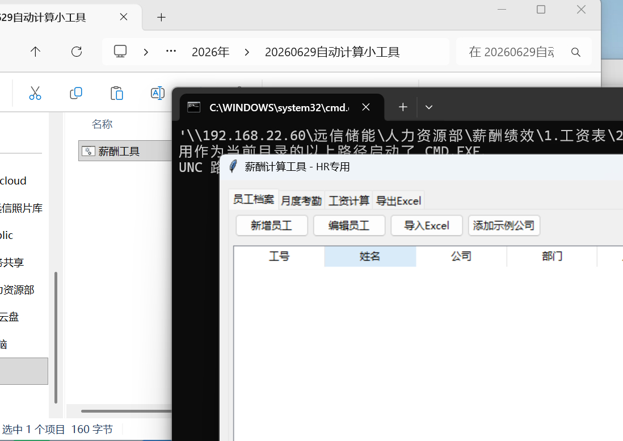This screenshot has width=623, height=441.
Task: Paste using the Explorer clipboard icon
Action: click(117, 93)
